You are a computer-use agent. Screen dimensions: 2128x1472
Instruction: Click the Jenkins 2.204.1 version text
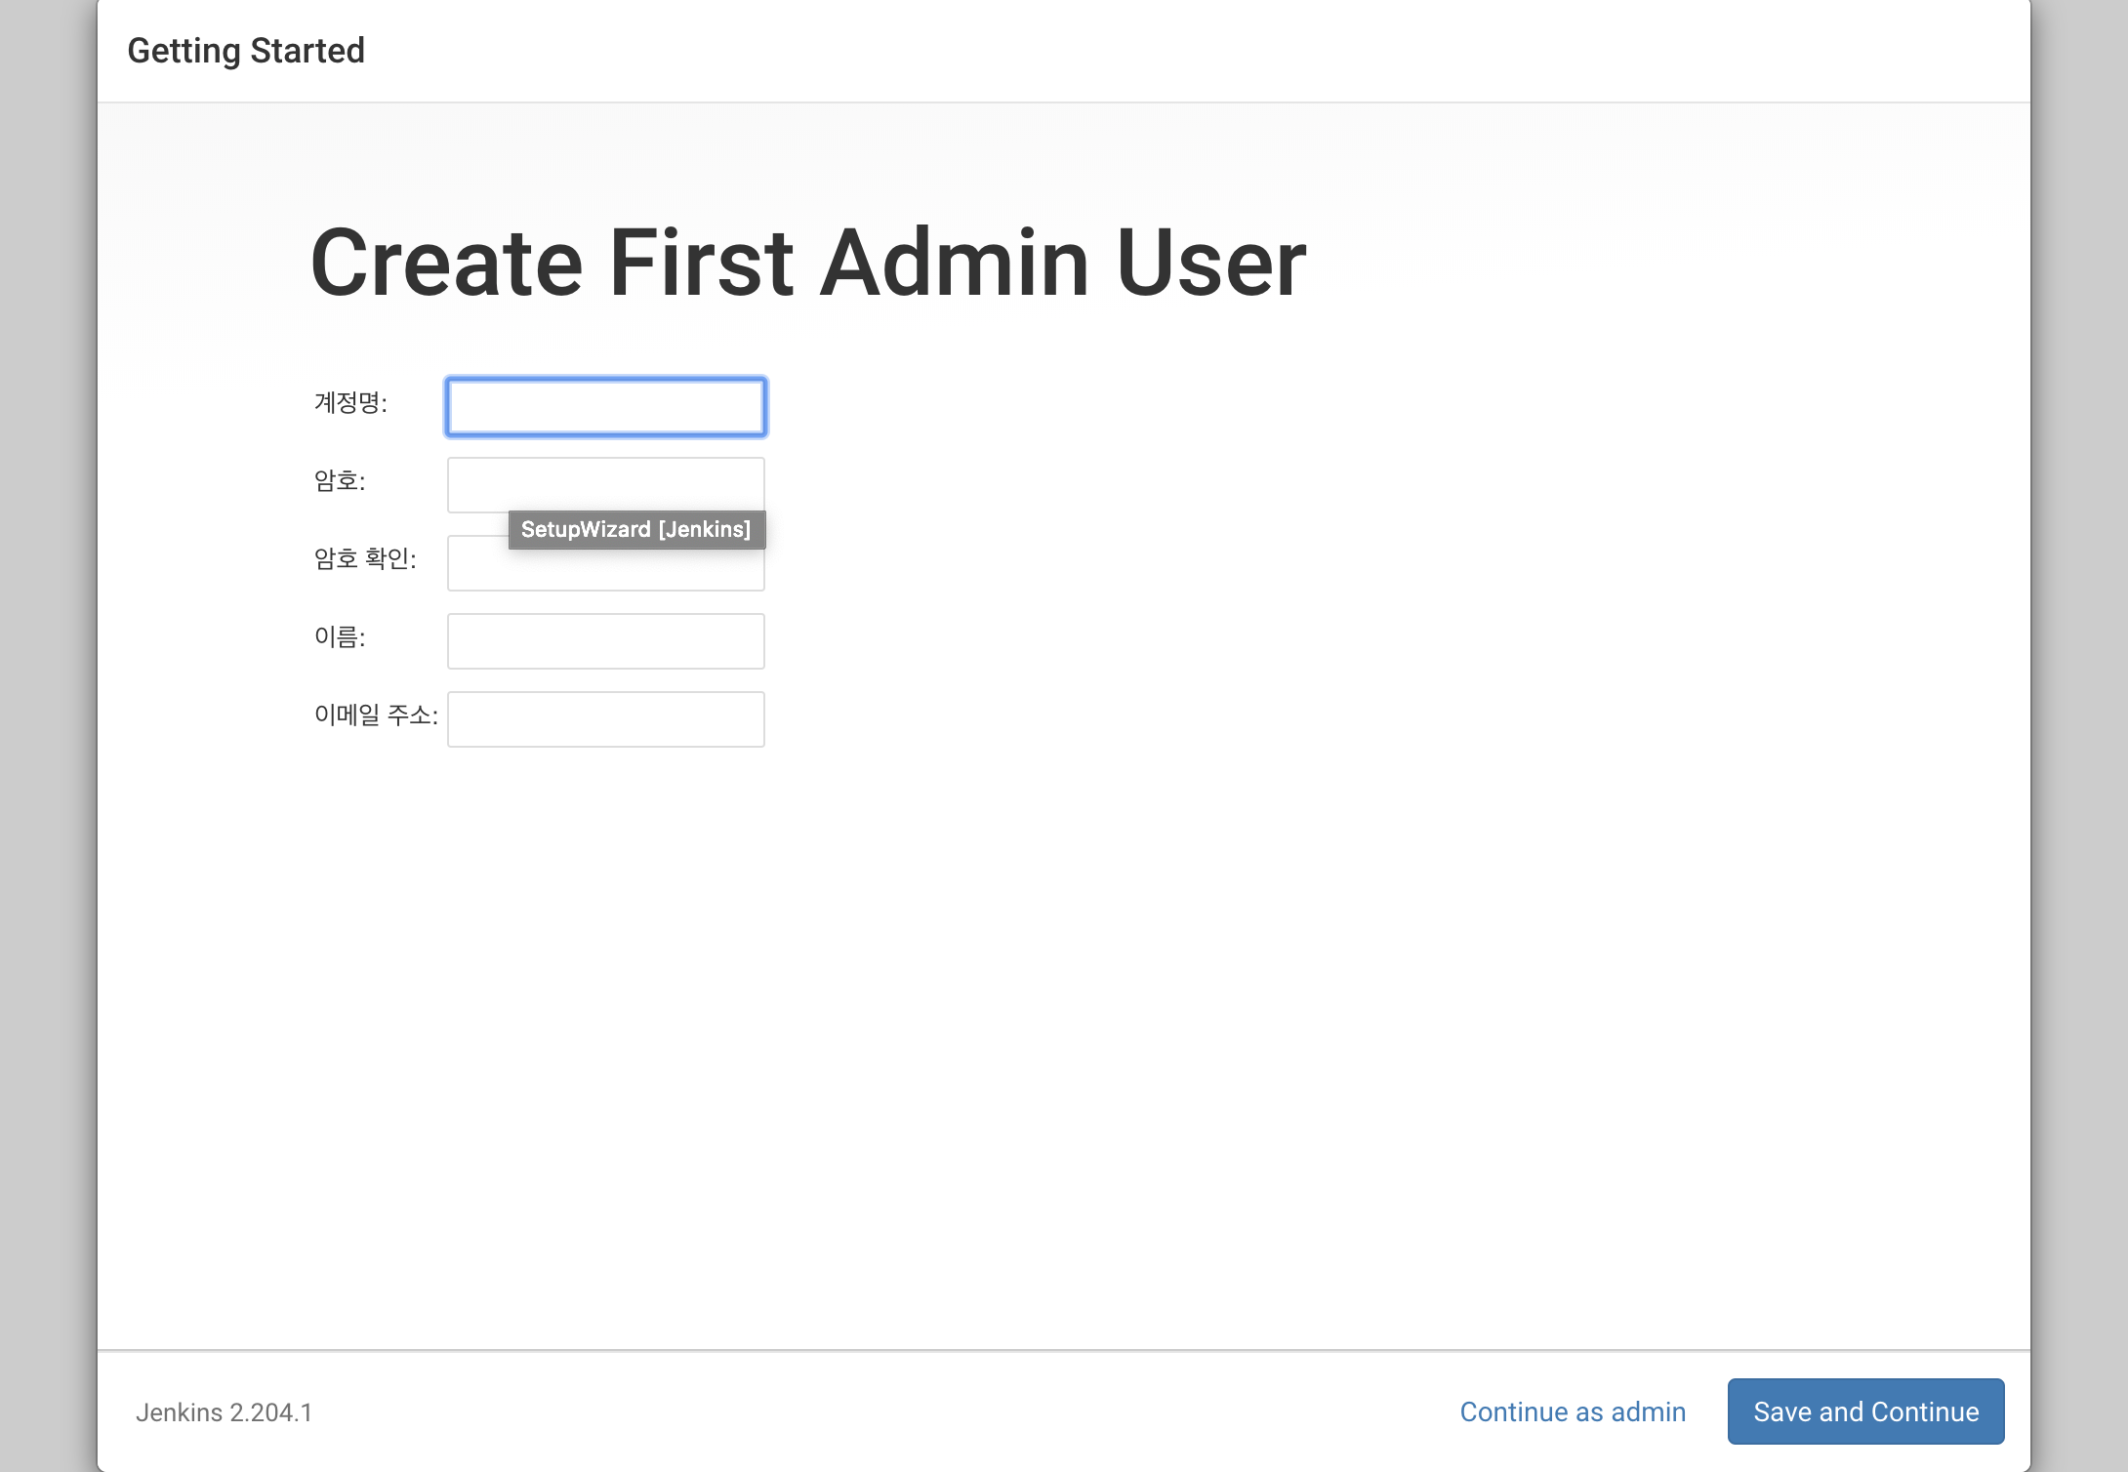[224, 1412]
